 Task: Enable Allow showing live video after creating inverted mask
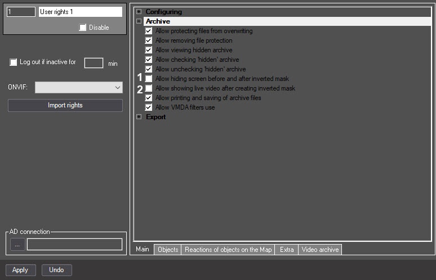pos(149,88)
